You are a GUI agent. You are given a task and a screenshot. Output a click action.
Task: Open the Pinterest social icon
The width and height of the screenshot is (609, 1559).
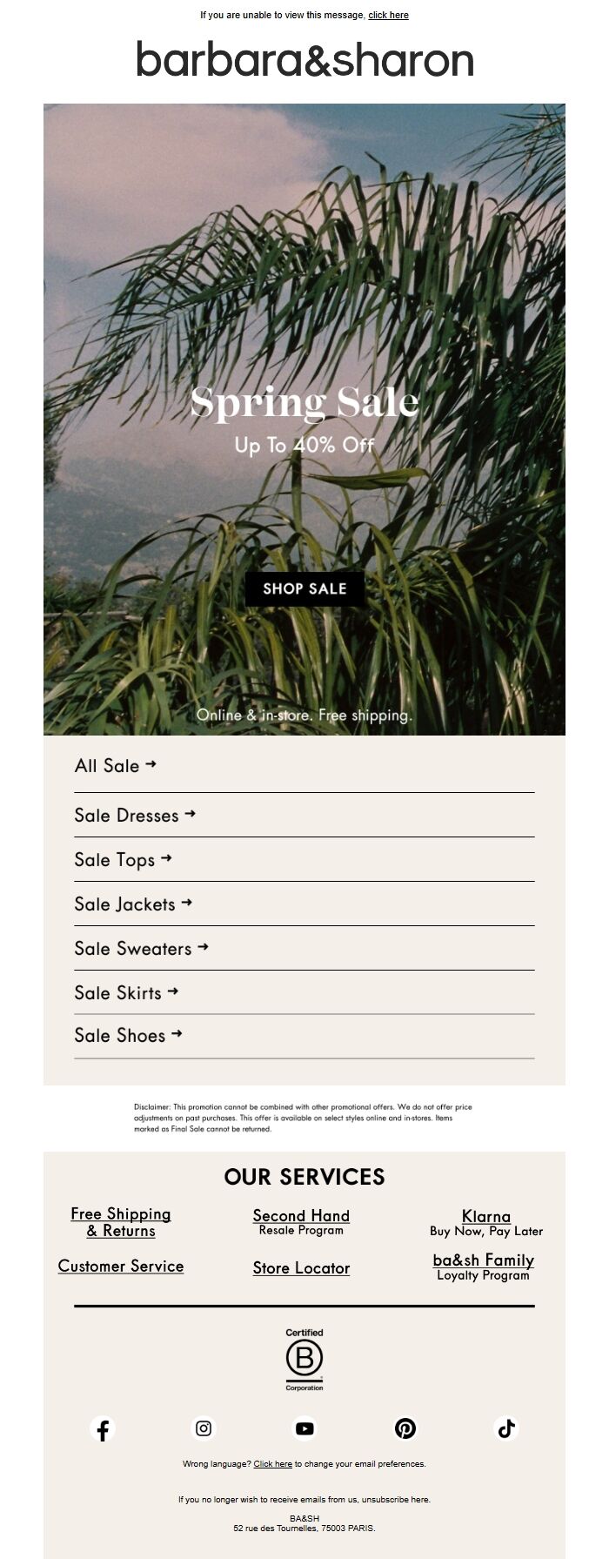(x=405, y=1428)
